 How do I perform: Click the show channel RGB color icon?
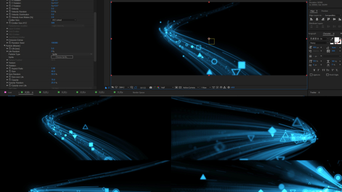tap(158, 87)
